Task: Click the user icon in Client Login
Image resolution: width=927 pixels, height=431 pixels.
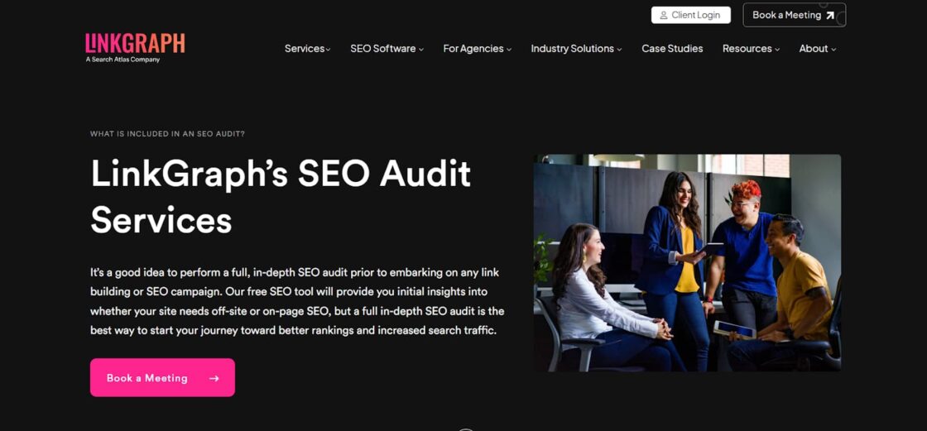Action: click(x=663, y=15)
